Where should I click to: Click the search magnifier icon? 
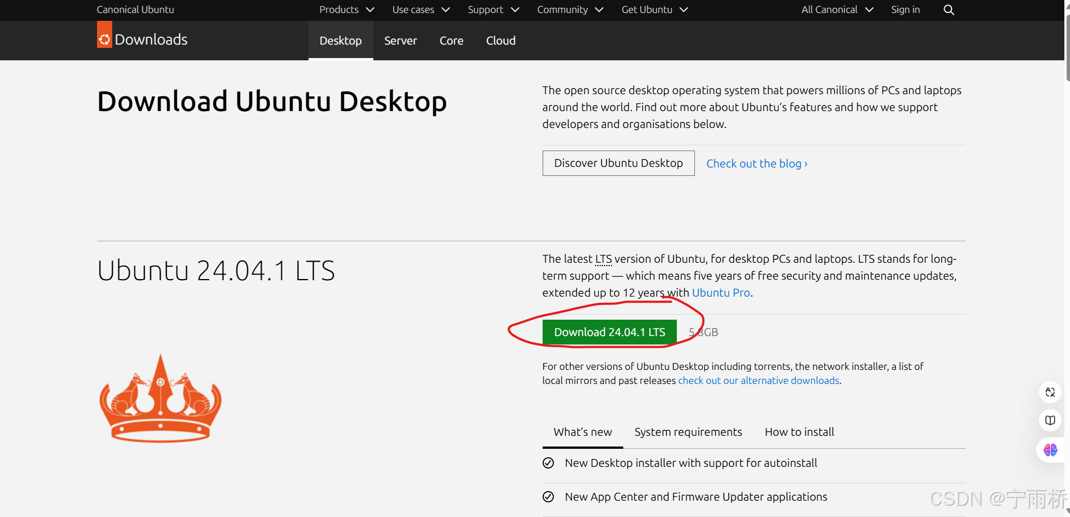coord(949,10)
